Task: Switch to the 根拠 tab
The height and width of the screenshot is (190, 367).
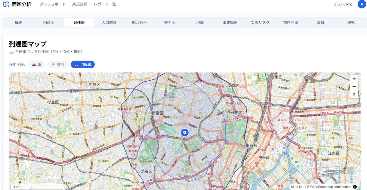Action: point(351,23)
